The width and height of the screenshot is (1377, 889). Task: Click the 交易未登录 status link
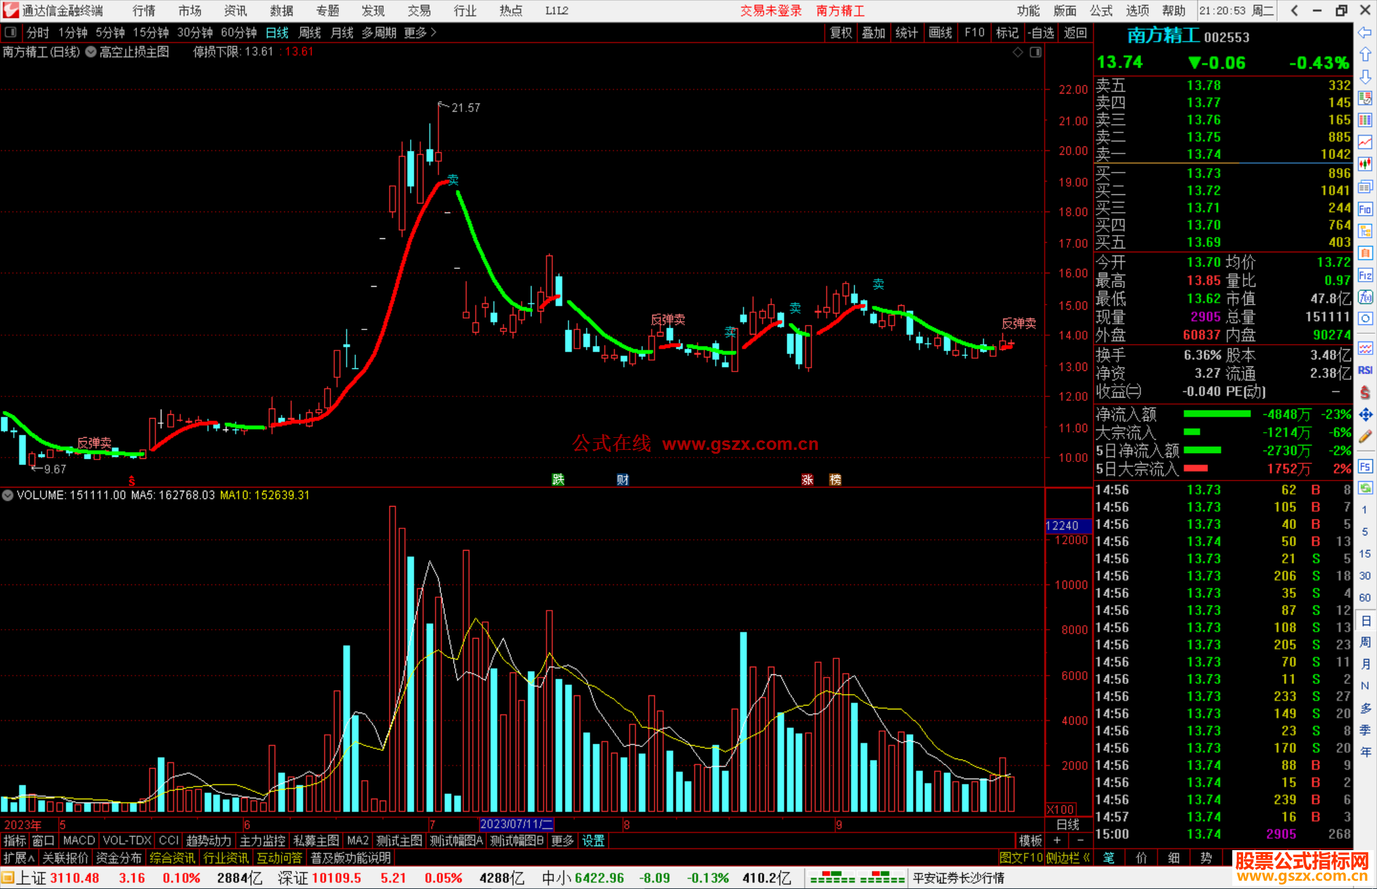pyautogui.click(x=771, y=11)
